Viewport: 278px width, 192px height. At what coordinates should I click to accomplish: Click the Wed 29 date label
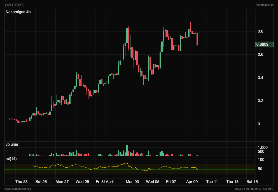[82, 182]
